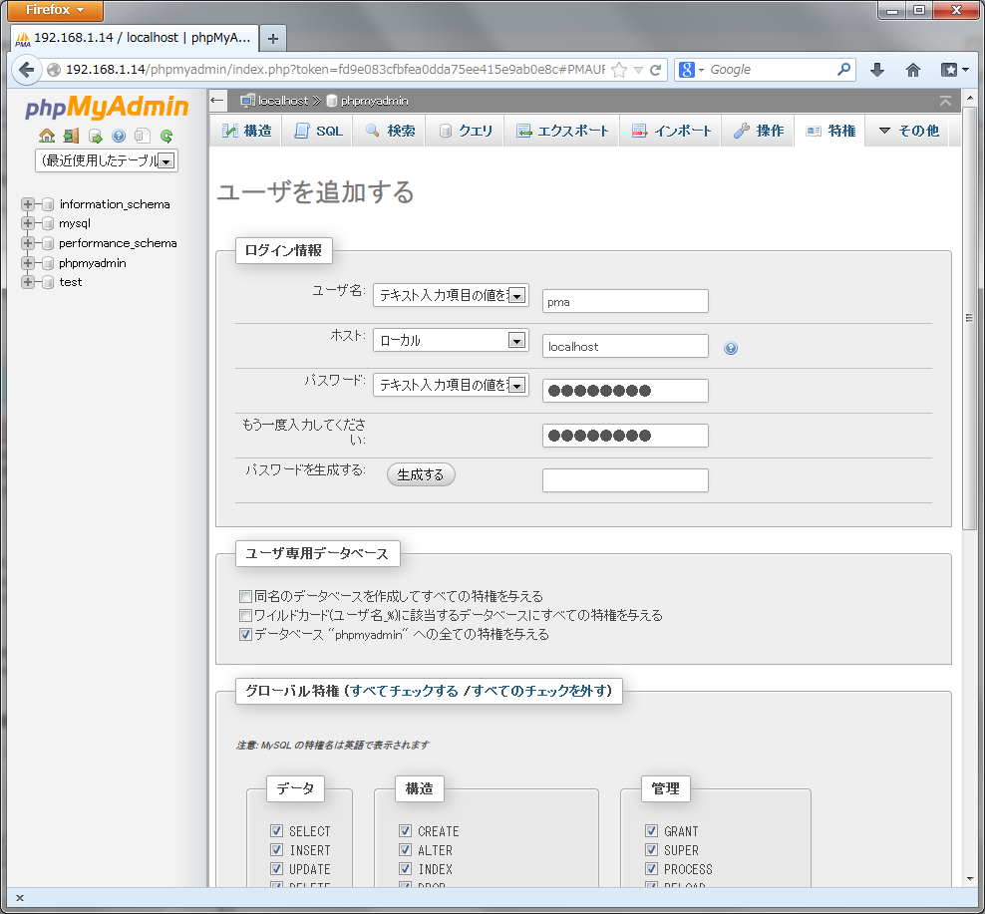Open the その他 more tabs dropdown

[x=908, y=131]
